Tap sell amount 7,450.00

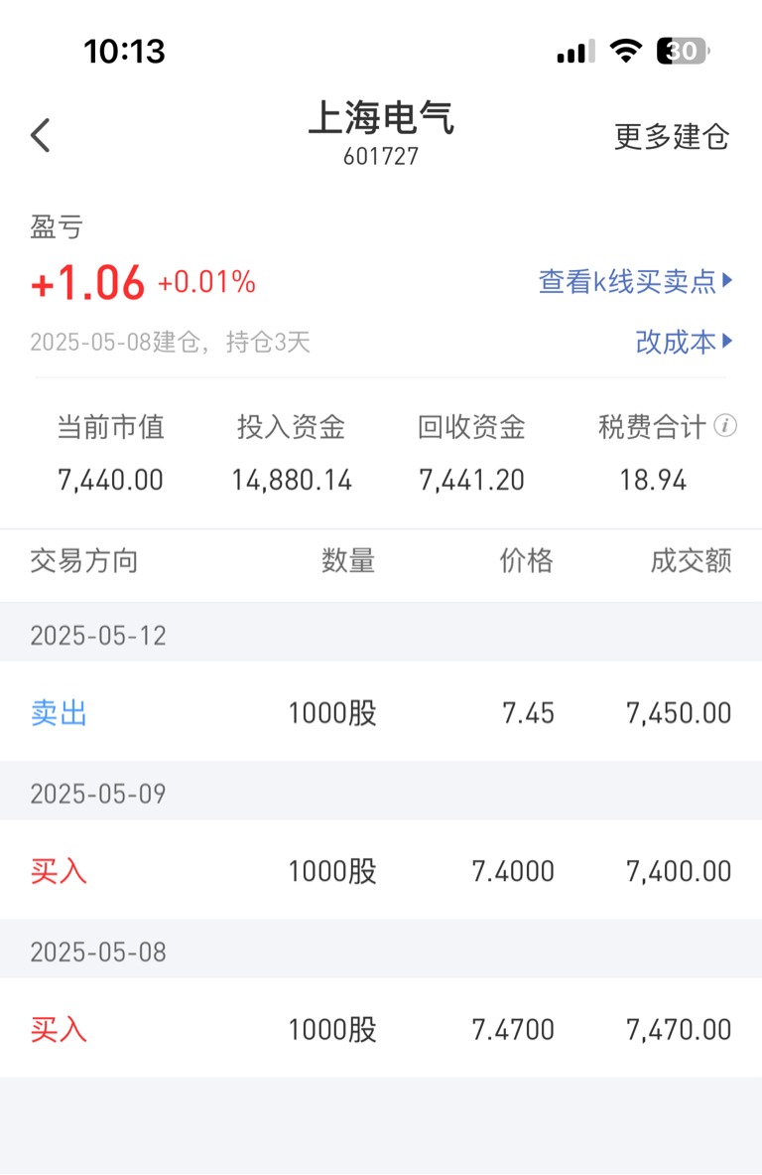pyautogui.click(x=679, y=713)
